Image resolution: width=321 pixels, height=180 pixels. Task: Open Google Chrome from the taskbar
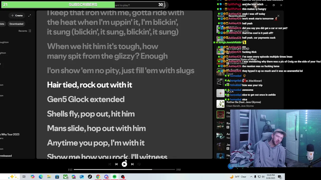click(x=98, y=177)
